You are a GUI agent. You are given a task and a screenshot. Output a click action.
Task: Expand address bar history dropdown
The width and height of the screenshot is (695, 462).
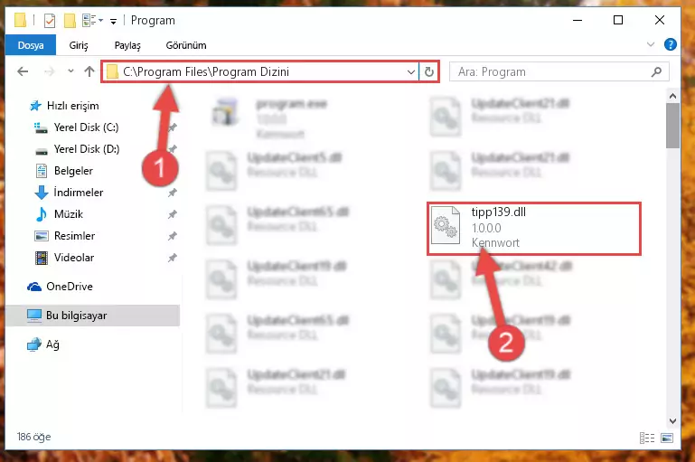tap(411, 71)
